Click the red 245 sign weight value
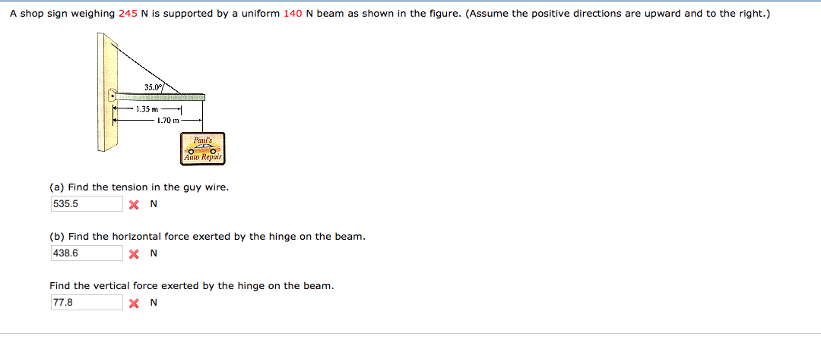The image size is (821, 349). [x=128, y=14]
